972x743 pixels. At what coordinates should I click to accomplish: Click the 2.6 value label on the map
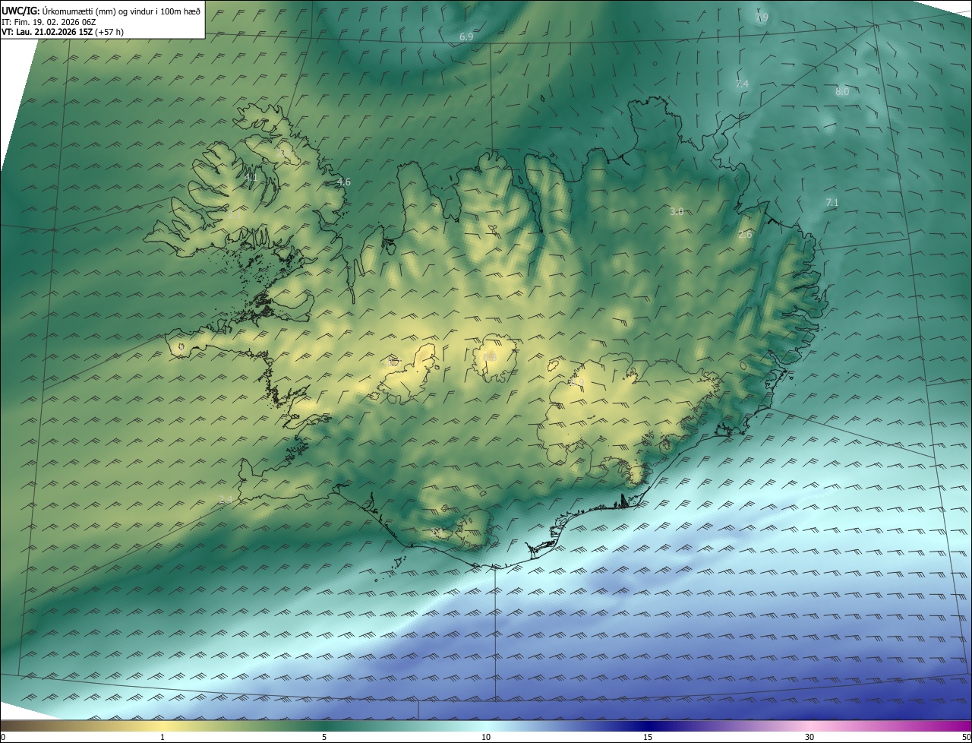745,235
